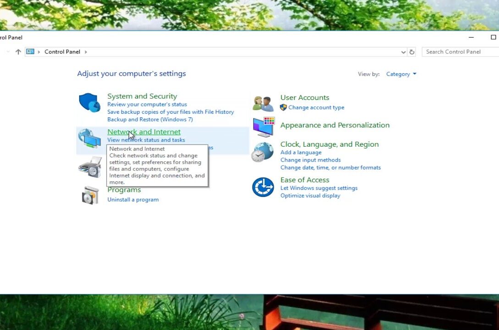The width and height of the screenshot is (499, 330).
Task: Open the Programs category heading
Action: (x=124, y=190)
